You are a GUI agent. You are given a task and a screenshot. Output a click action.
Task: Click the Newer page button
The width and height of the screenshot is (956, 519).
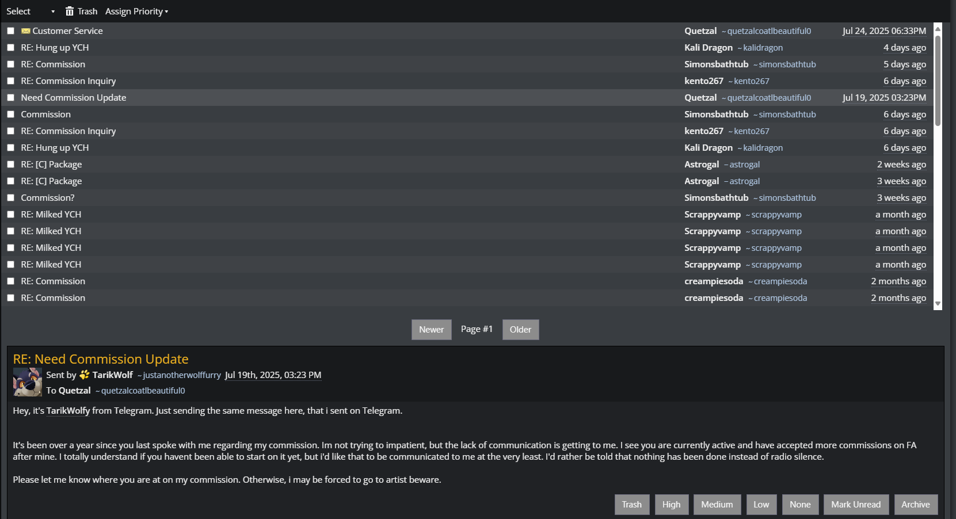click(431, 330)
